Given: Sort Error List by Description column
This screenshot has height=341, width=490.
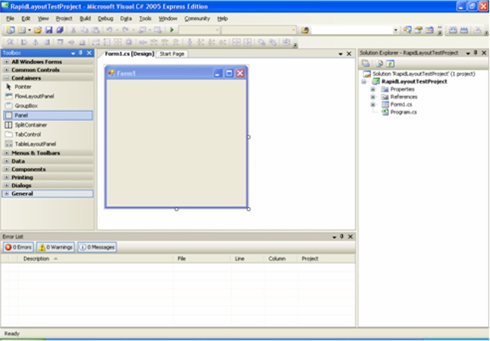Looking at the screenshot, I should 95,259.
